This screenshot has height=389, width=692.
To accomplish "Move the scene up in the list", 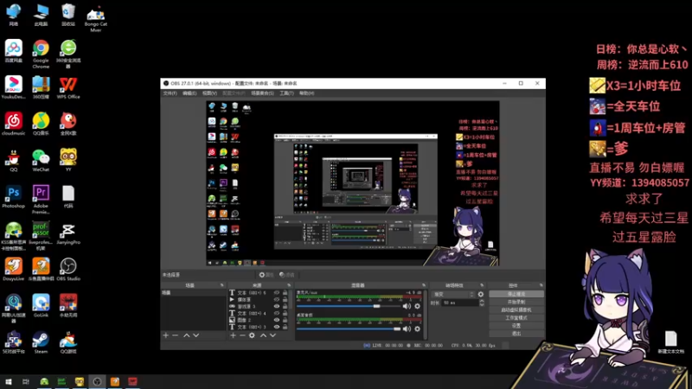I will pos(186,335).
